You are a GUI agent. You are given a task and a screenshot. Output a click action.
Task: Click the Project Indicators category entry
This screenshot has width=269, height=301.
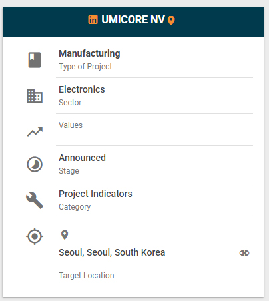click(x=95, y=194)
